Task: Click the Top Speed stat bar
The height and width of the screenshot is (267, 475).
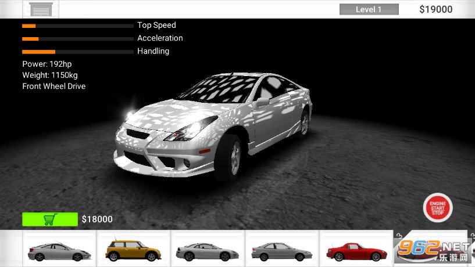Action: [x=77, y=26]
